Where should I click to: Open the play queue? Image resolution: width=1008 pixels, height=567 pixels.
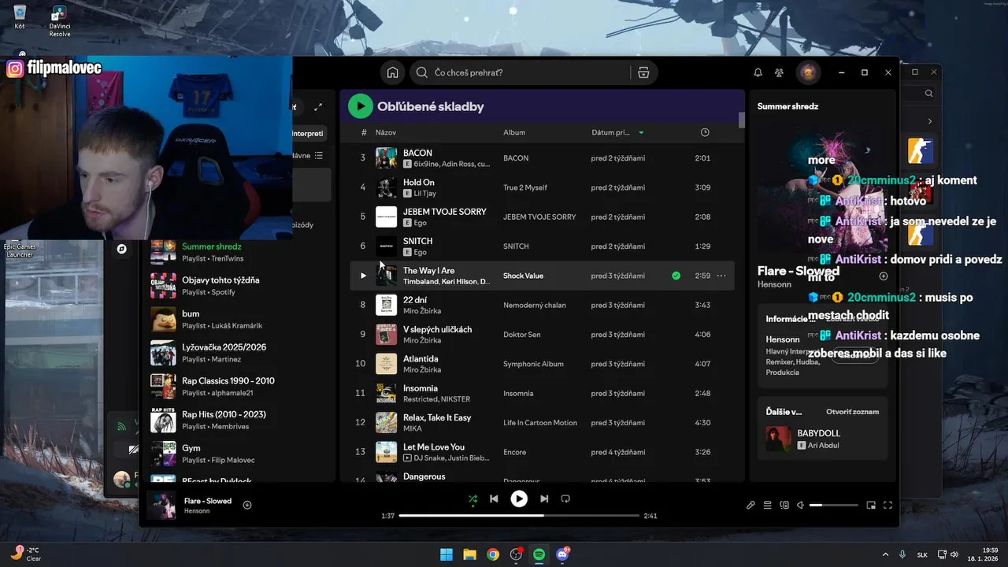click(x=767, y=505)
